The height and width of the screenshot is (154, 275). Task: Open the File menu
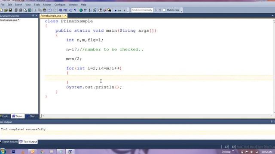click(x=3, y=5)
